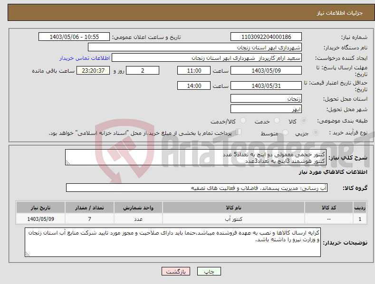Click the کنتور آب item name cell
The width and height of the screenshot is (375, 284).
233,219
